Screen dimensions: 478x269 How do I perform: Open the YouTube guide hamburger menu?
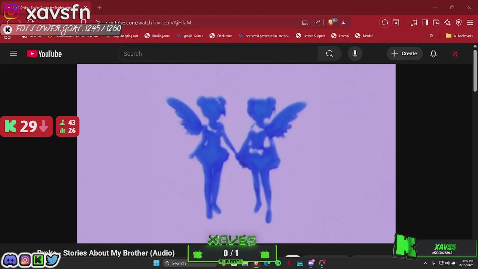pos(13,54)
